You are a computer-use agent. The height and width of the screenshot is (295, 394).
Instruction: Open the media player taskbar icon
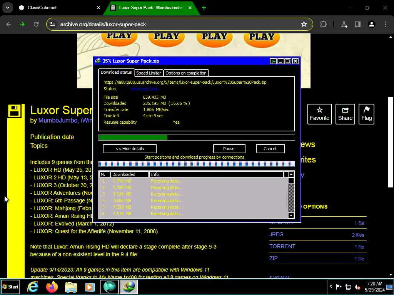coord(90,287)
